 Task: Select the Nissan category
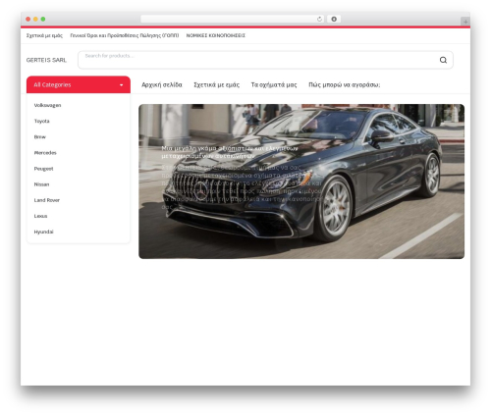pyautogui.click(x=41, y=184)
